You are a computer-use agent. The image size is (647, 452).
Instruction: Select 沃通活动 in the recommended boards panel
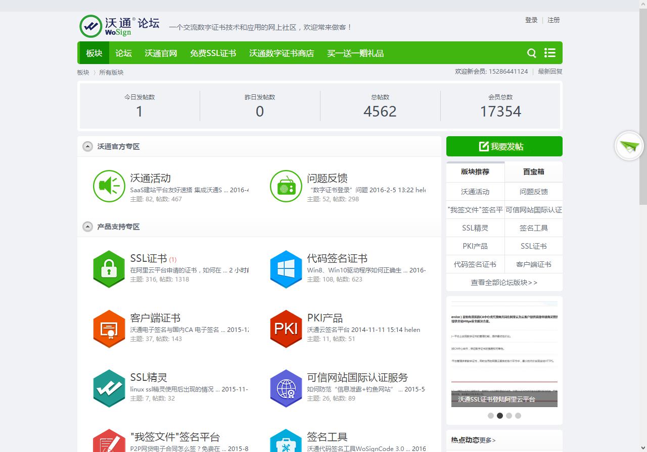point(475,192)
